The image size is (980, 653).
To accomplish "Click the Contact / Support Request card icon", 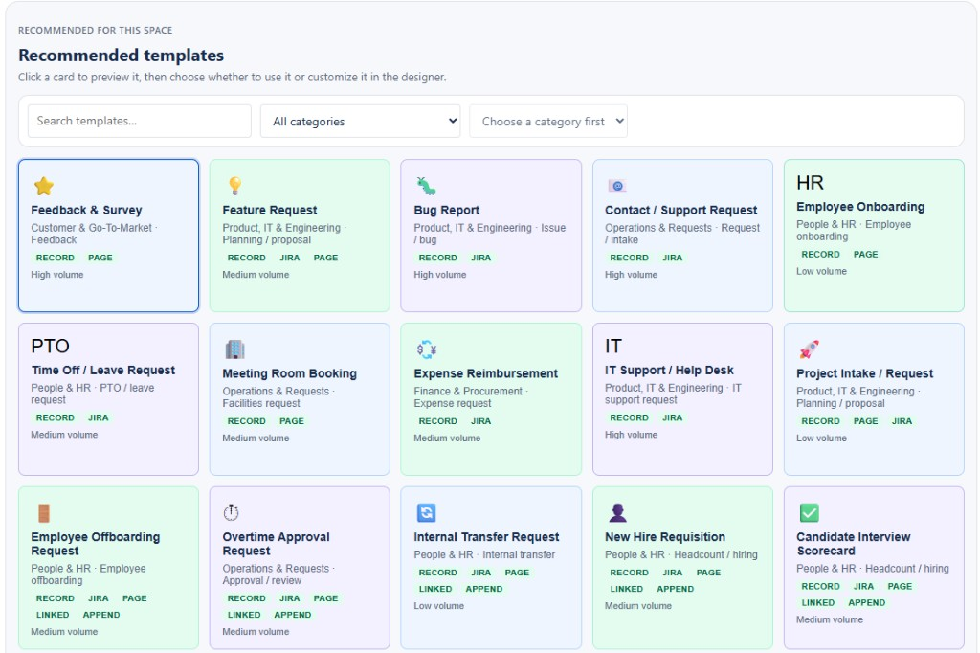I will pos(617,186).
